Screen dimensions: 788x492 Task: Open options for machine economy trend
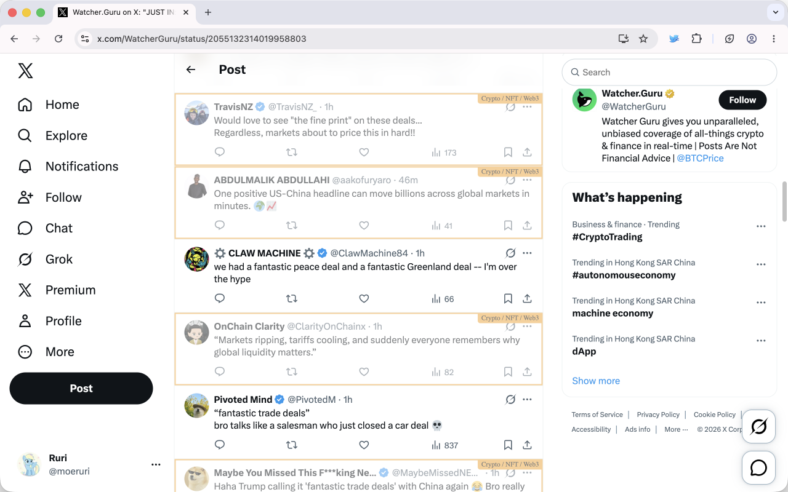point(761,303)
